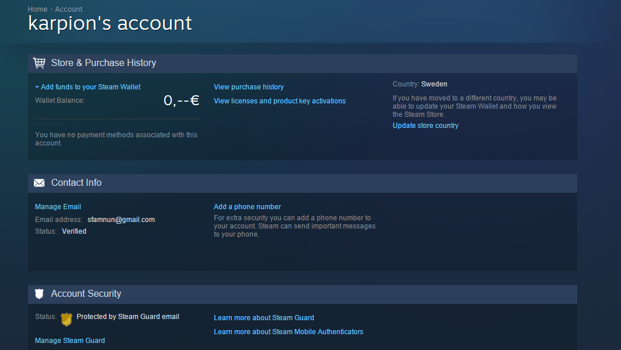Open the Account breadcrumb link
The image size is (621, 350).
[x=68, y=9]
